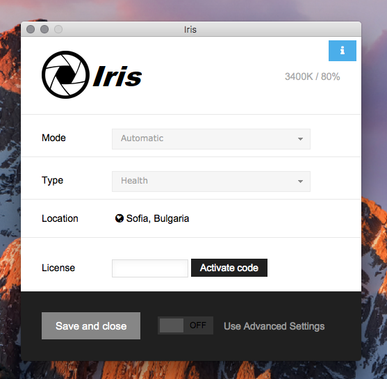The image size is (387, 379).
Task: Focus the License code input field
Action: pyautogui.click(x=150, y=268)
